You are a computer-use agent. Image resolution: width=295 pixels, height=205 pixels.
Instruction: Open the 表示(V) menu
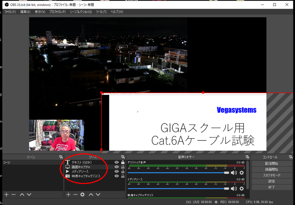tap(40, 12)
